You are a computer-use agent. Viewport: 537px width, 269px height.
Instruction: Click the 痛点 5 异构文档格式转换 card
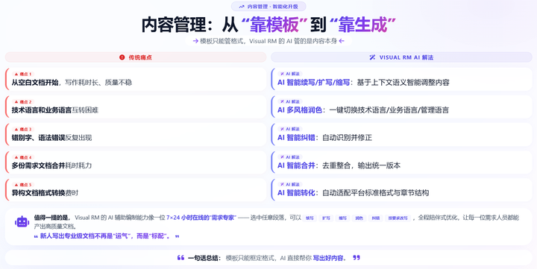pos(136,189)
